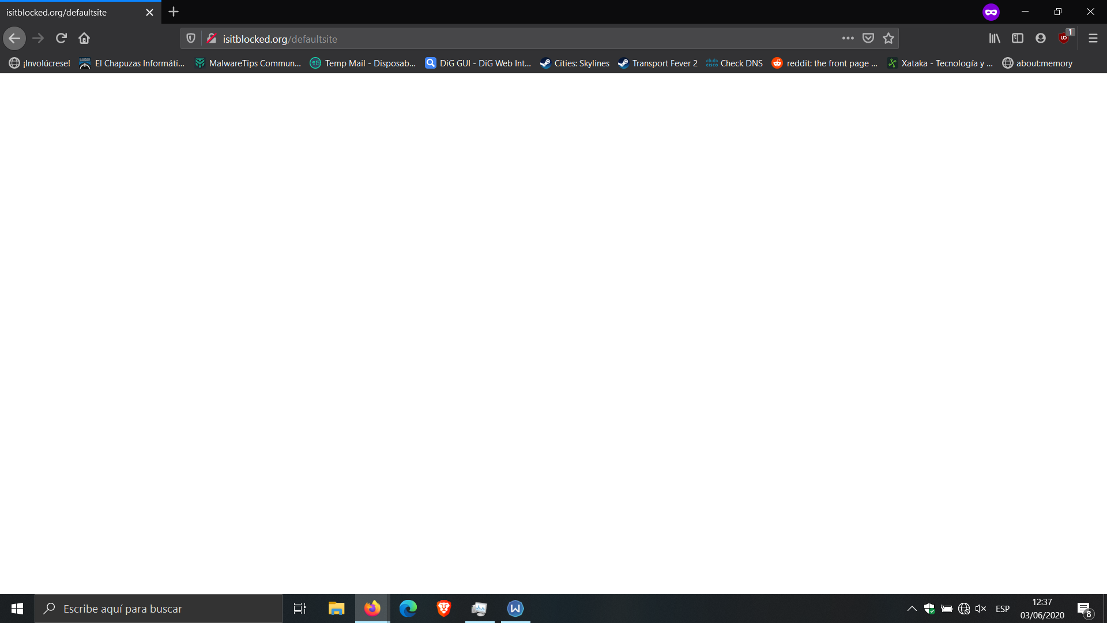The image size is (1107, 623).
Task: Toggle the muted volume tray icon
Action: (980, 609)
